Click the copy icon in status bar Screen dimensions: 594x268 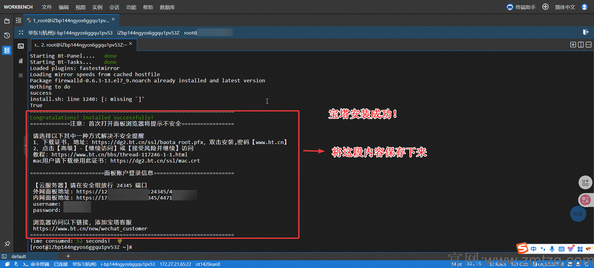click(7, 264)
